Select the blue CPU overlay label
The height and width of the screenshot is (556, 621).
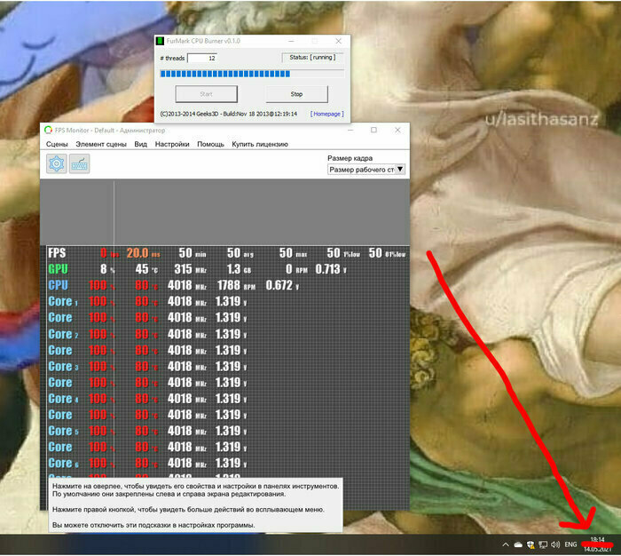click(x=58, y=285)
